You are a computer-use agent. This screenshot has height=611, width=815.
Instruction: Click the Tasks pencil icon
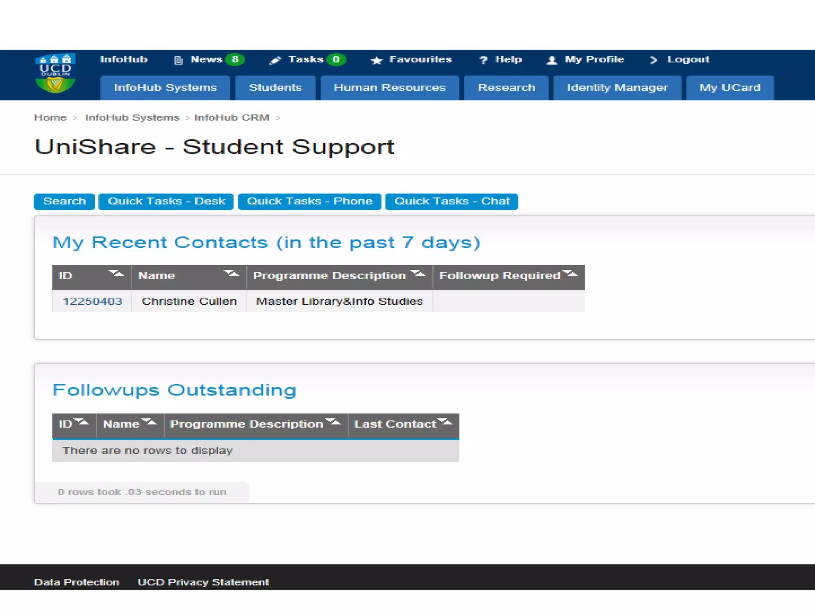coord(275,60)
